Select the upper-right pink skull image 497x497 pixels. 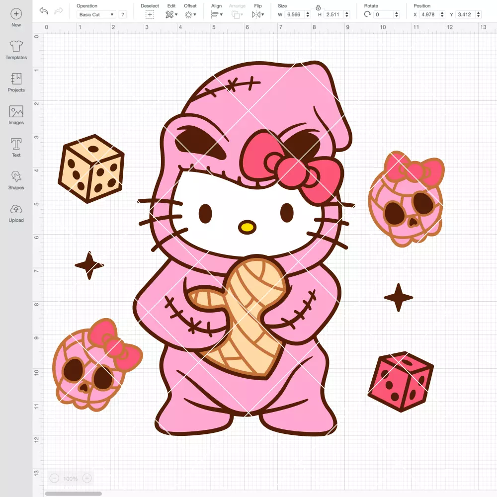point(407,199)
